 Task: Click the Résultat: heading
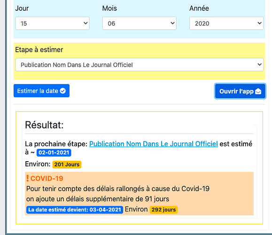(x=44, y=125)
